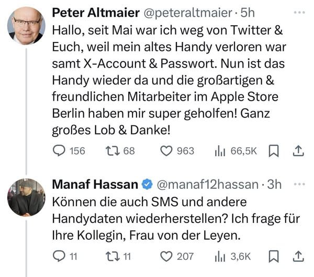Like Manaf Hassan's reply
The width and height of the screenshot is (314, 277).
pyautogui.click(x=166, y=256)
